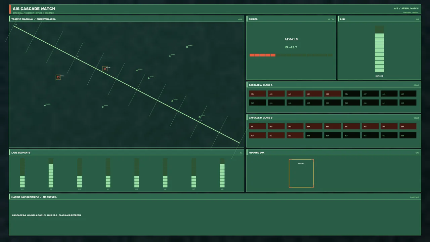Click the last lane segment bar
The width and height of the screenshot is (430, 242).
tap(222, 173)
